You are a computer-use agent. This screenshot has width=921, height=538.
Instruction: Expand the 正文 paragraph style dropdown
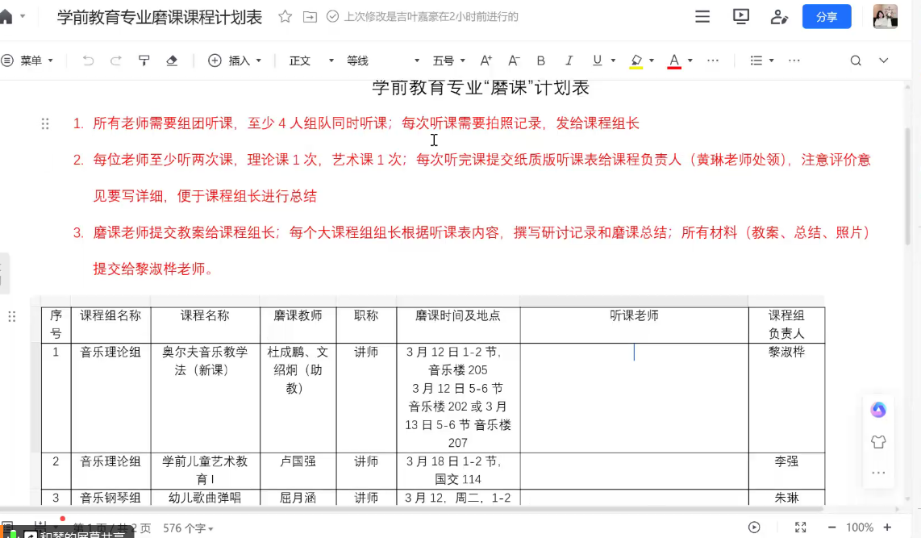(311, 60)
